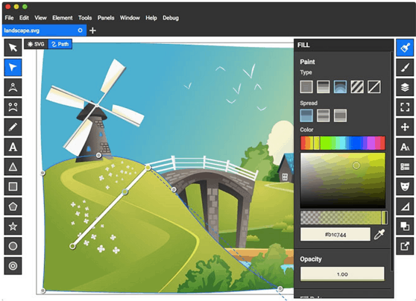Choose striped pattern paint type
The height and width of the screenshot is (301, 416).
[x=357, y=87]
